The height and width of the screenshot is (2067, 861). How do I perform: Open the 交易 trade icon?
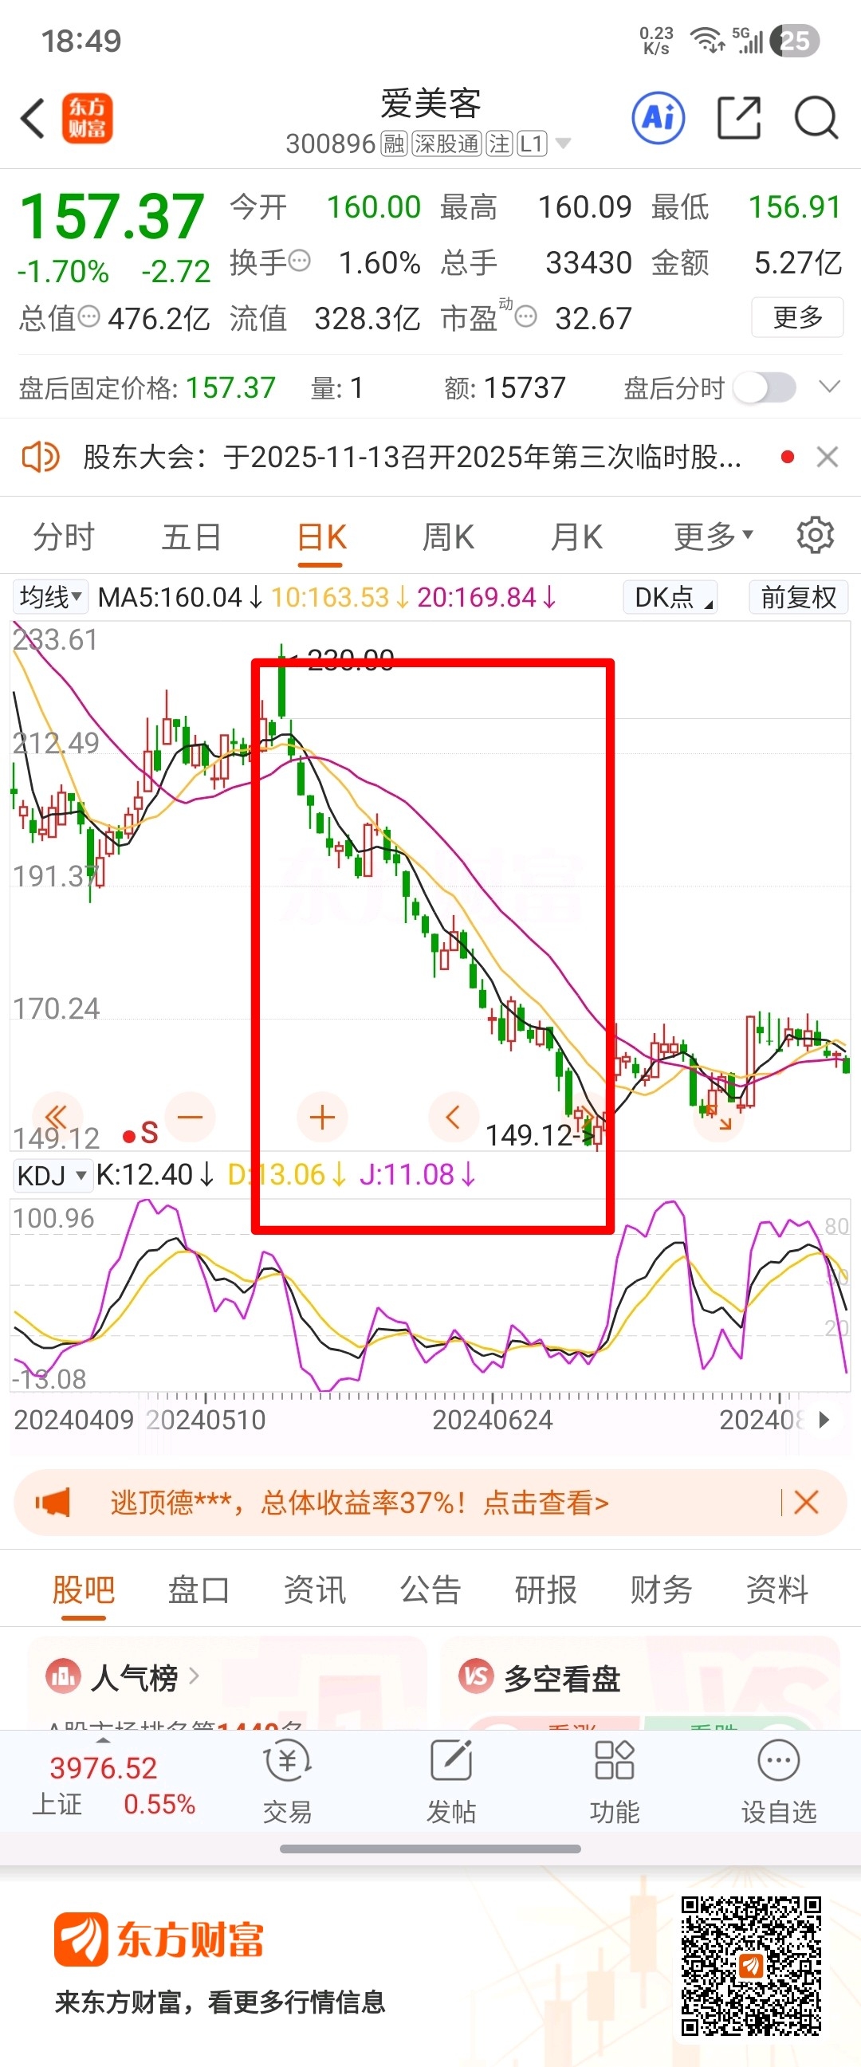287,1759
